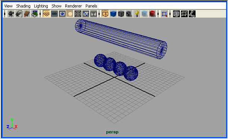
Task: Enable Smooth Shade All blue cube
Action: 113,14
